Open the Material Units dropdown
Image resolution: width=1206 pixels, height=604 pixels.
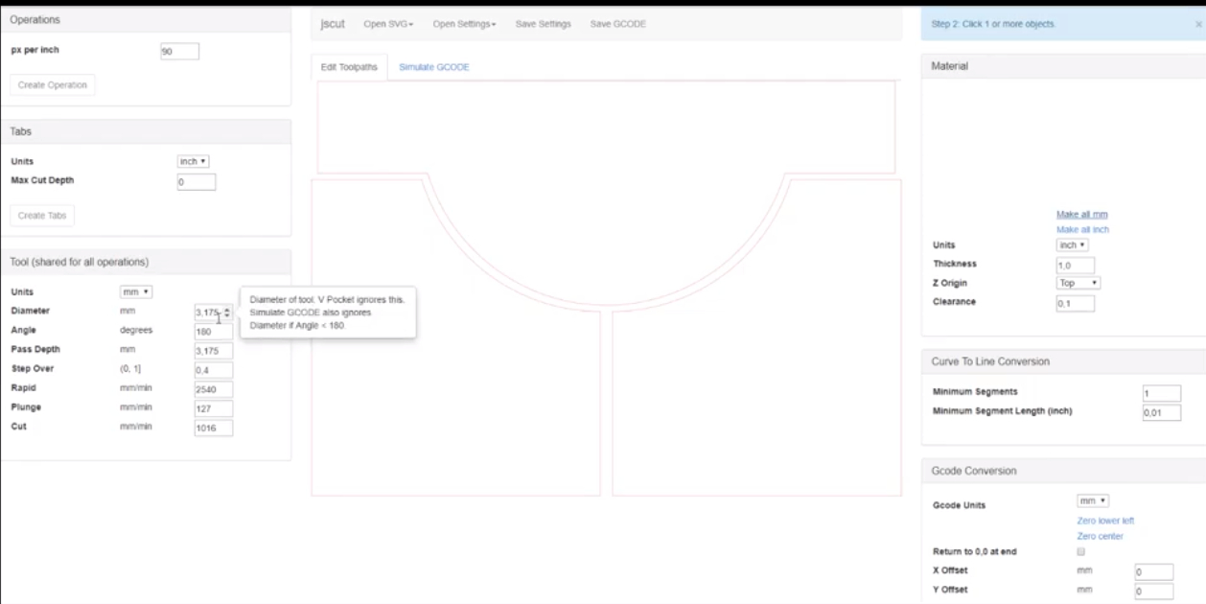pos(1072,245)
